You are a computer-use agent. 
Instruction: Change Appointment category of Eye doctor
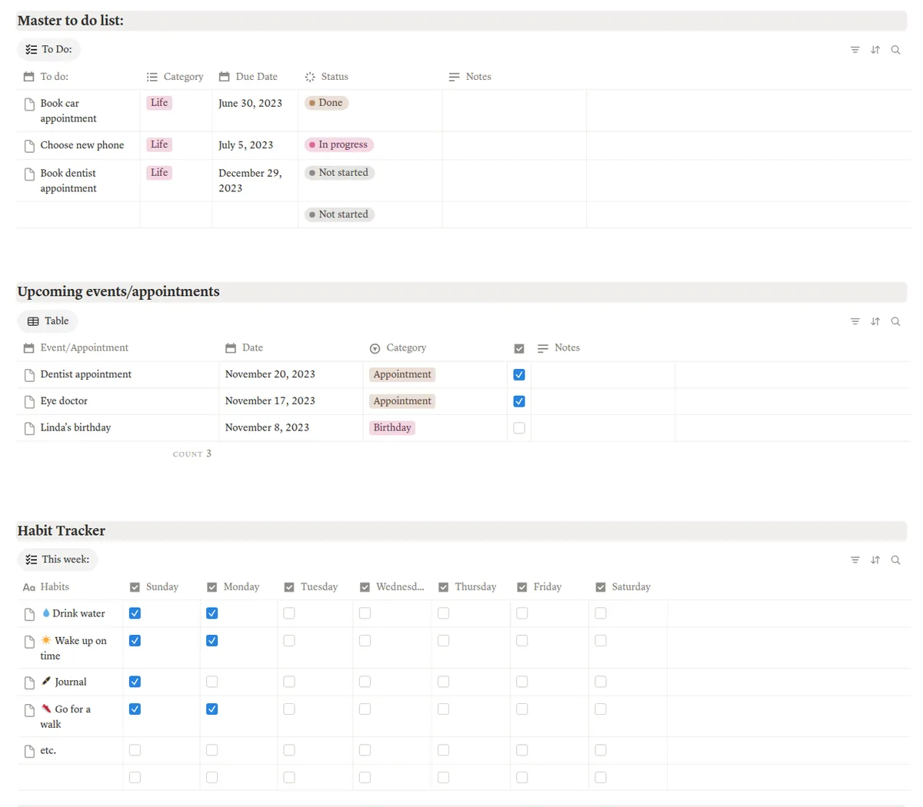(402, 401)
